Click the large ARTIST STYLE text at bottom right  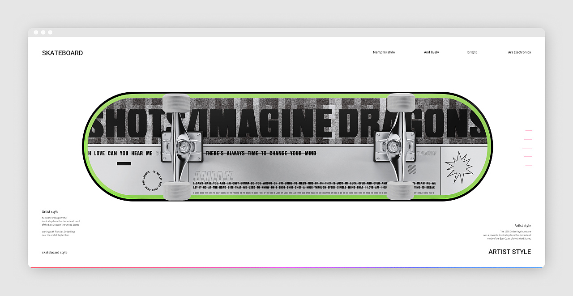click(x=509, y=252)
